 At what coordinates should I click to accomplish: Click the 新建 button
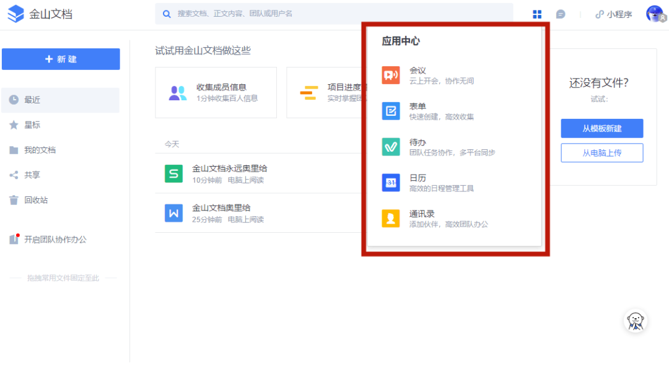tap(61, 59)
